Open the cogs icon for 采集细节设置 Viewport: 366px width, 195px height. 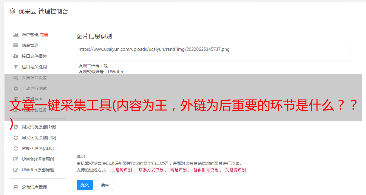pyautogui.click(x=16, y=78)
